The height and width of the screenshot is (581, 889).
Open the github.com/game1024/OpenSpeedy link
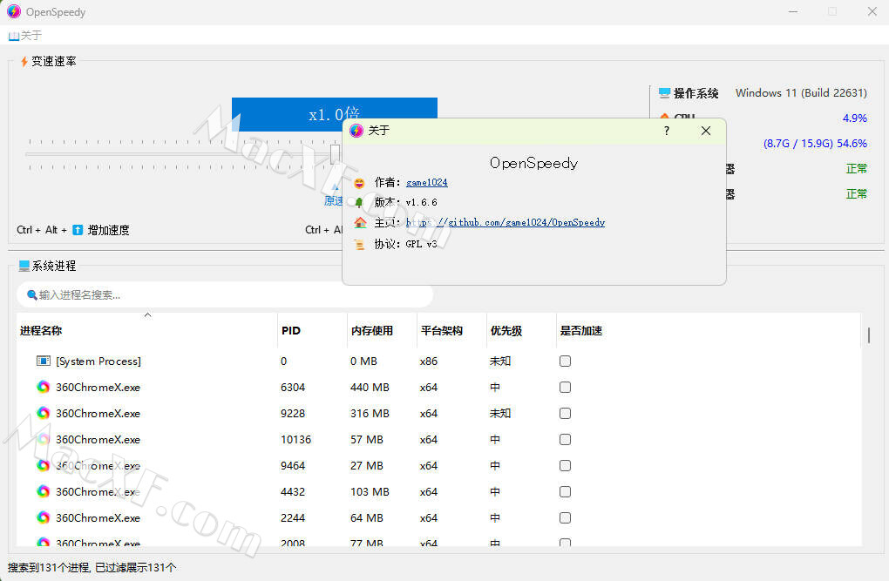click(506, 222)
